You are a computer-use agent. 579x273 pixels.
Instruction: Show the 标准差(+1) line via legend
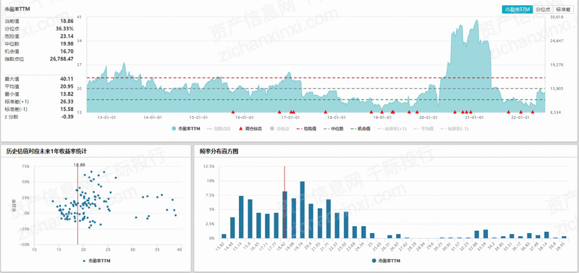pyautogui.click(x=392, y=129)
